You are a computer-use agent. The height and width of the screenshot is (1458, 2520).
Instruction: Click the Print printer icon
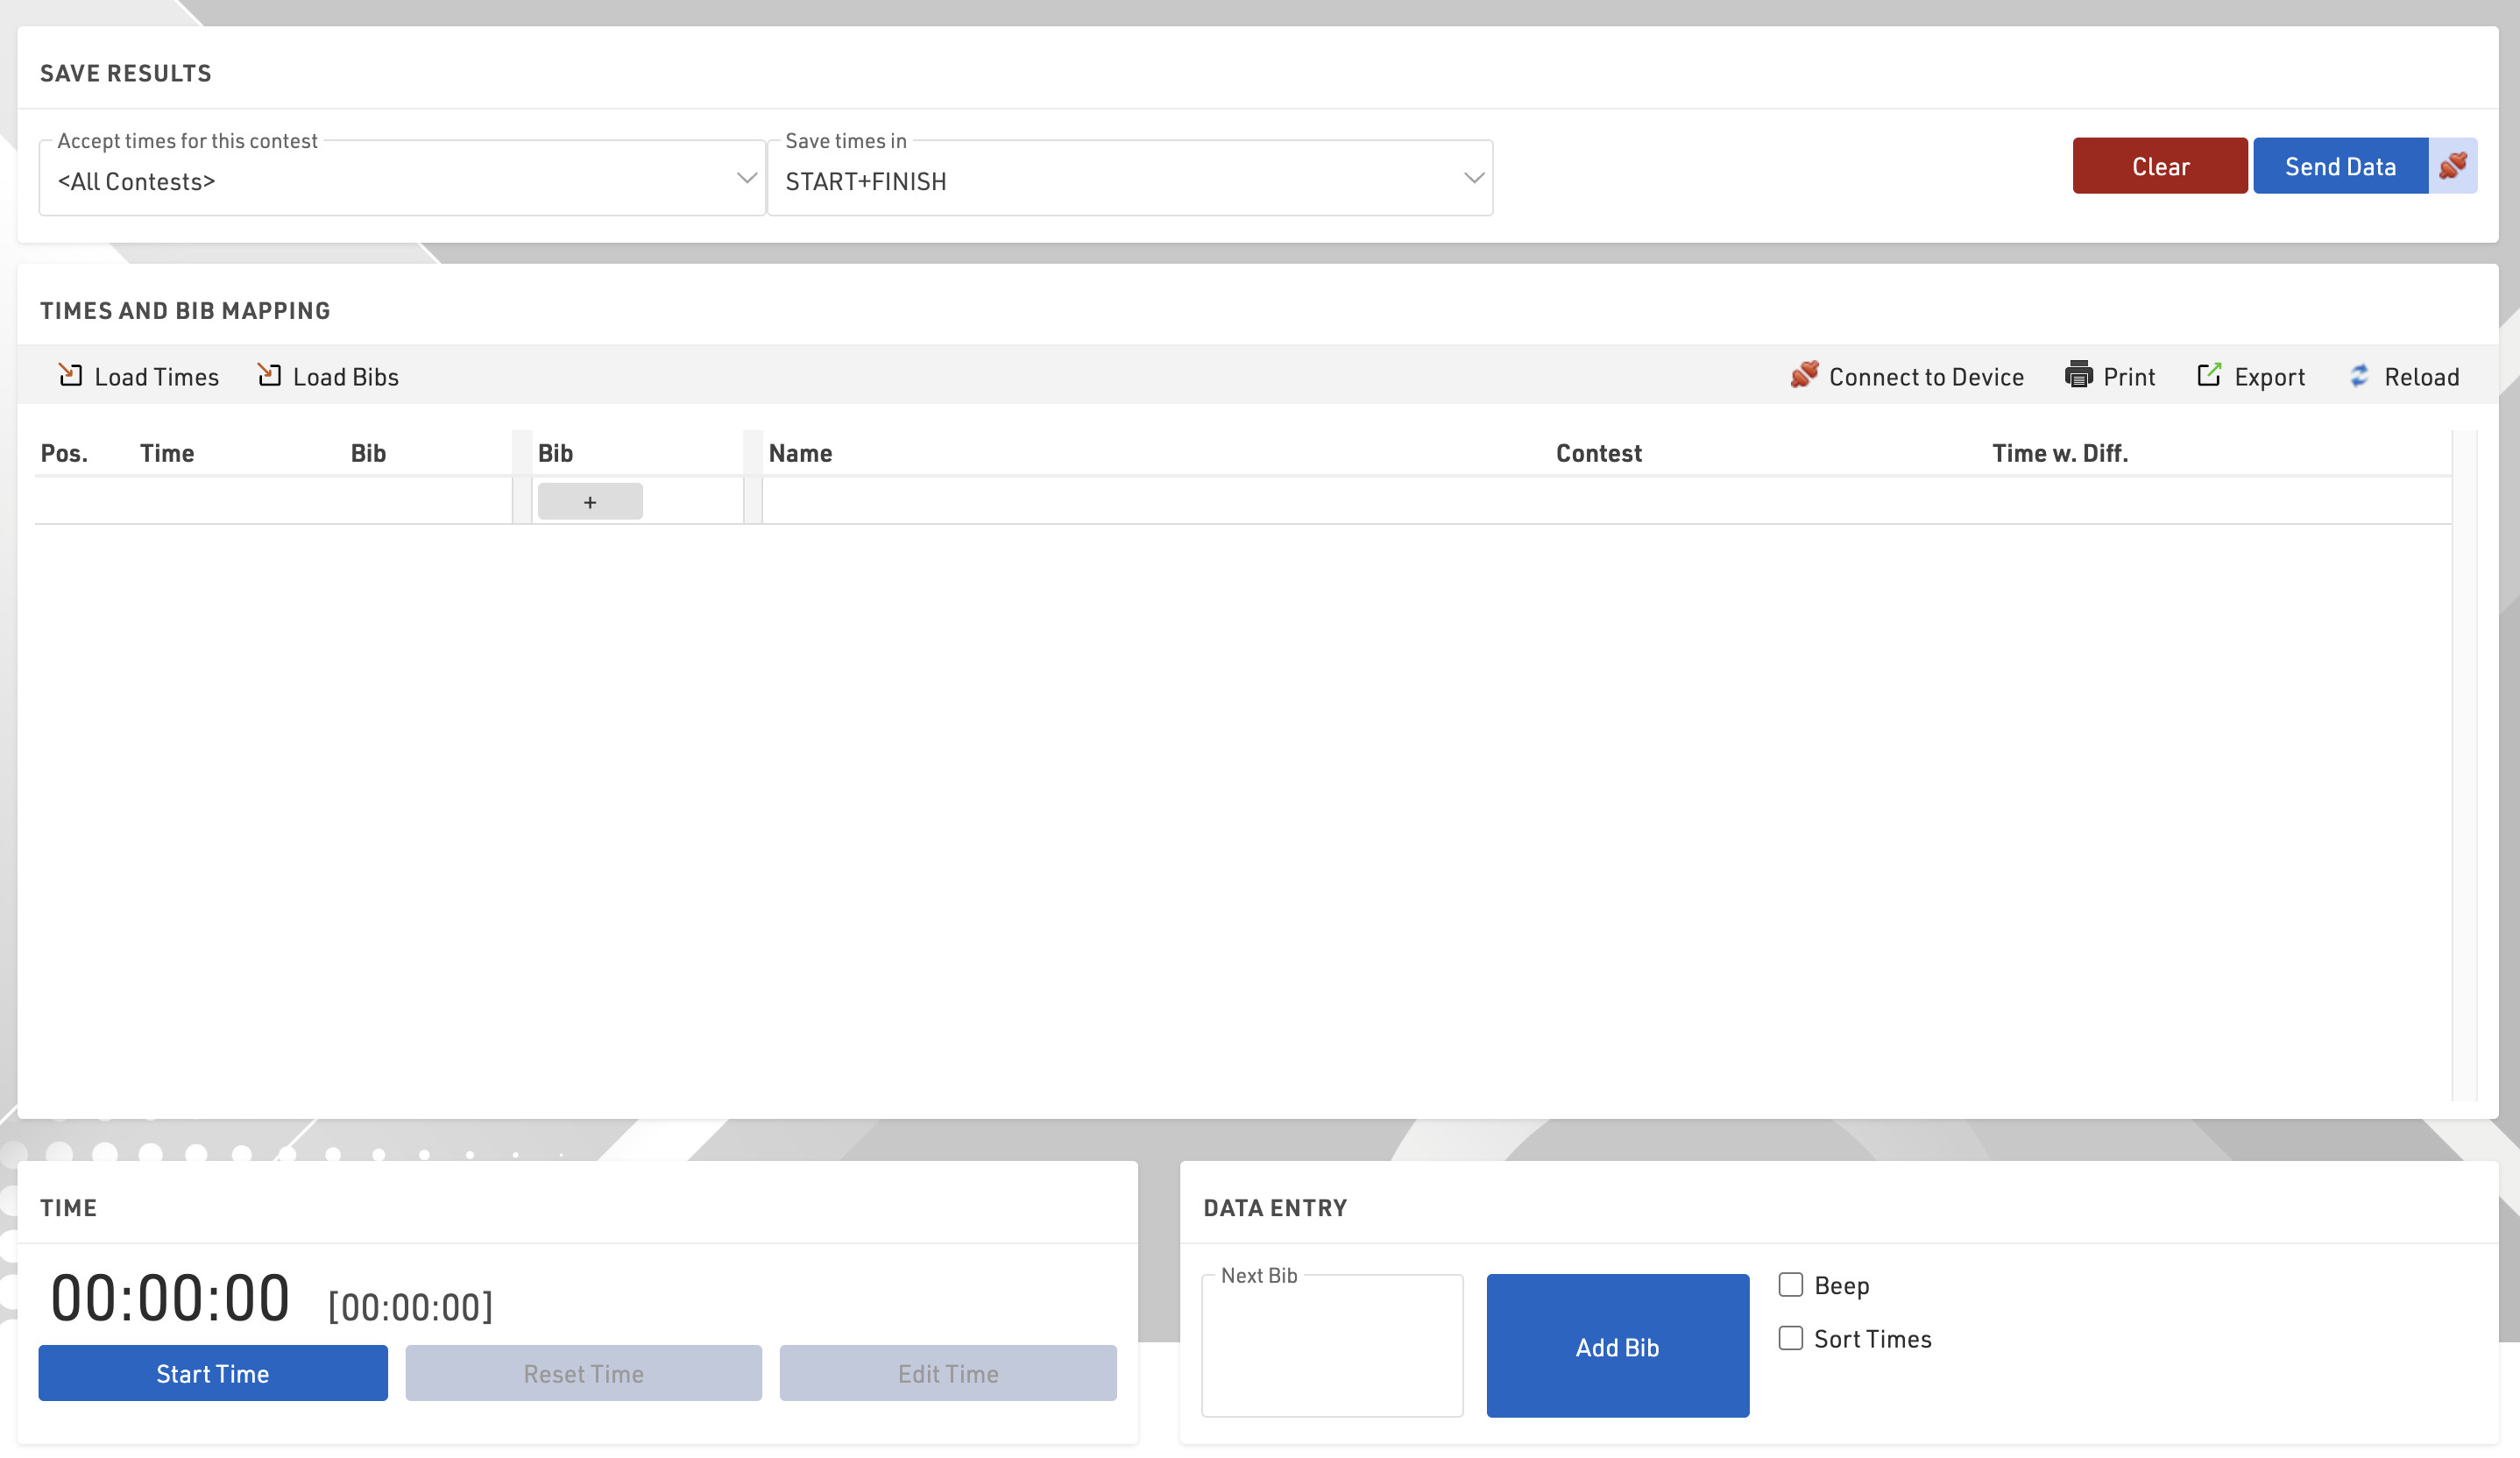click(2078, 375)
